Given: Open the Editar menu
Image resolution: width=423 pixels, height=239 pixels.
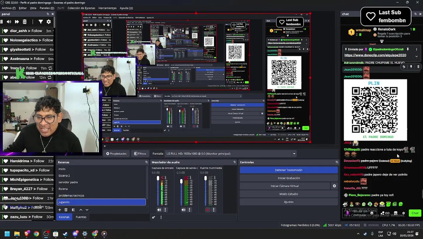Looking at the screenshot, I should point(23,8).
